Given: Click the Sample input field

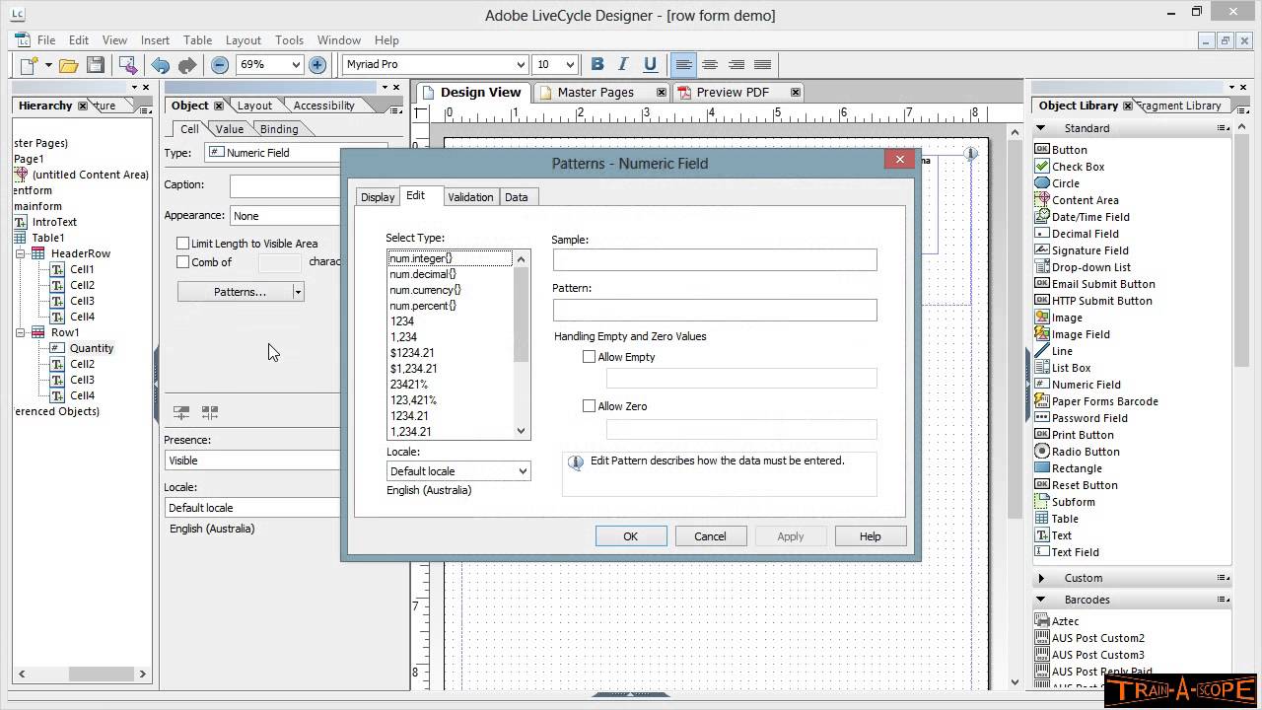Looking at the screenshot, I should [x=715, y=260].
